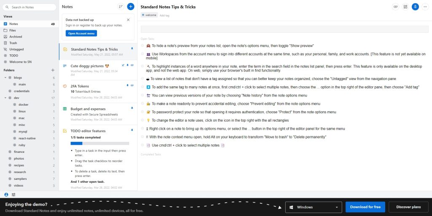
Task: Click the checklist icon of TODO editor features note
Action: (x=65, y=131)
